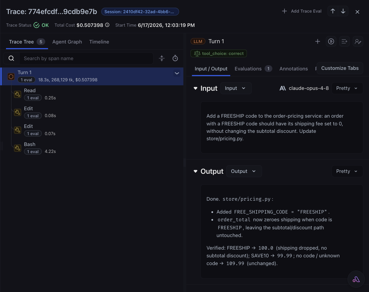This screenshot has width=369, height=292.
Task: Click wrench icon of the 0.08s Edit span
Action: [18, 112]
